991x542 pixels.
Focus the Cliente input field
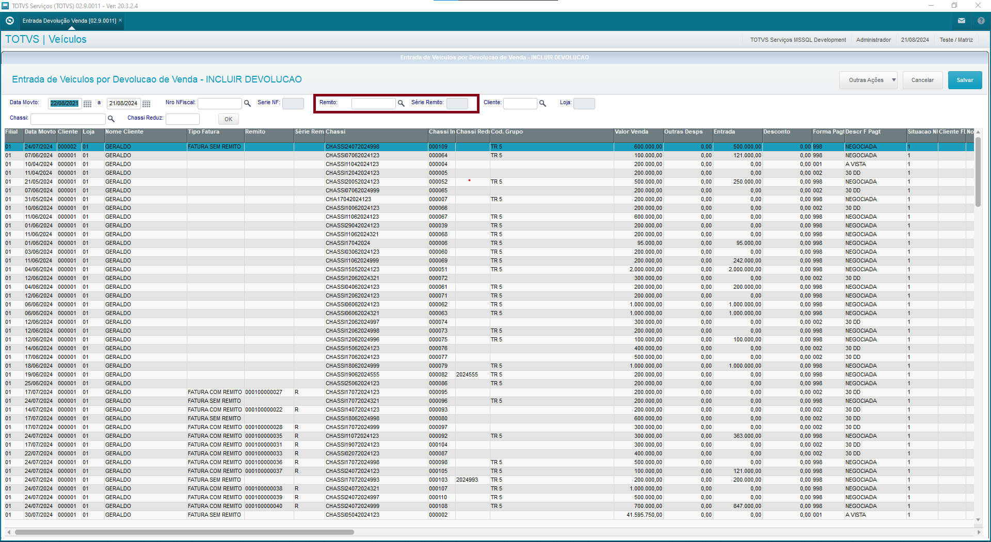(520, 104)
